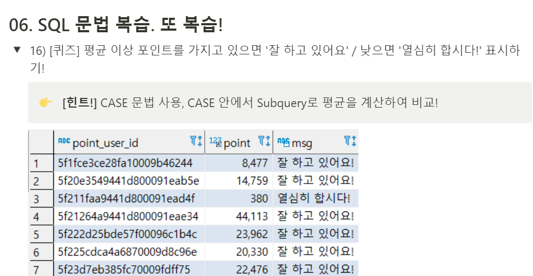
Task: Click cell 5f23d7eb385fc70009fdff75
Action: tap(129, 268)
